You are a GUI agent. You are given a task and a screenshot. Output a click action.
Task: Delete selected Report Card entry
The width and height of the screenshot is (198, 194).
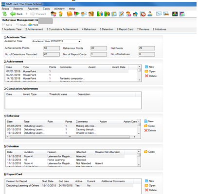tap(151, 190)
